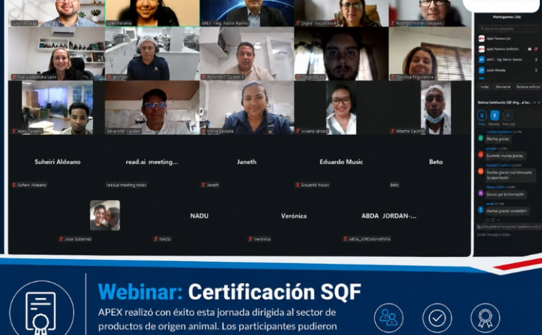Toggle microphone icon beside APEX Ing. Pastor Ramos
Screen dimensions: 542x335
(x=536, y=60)
